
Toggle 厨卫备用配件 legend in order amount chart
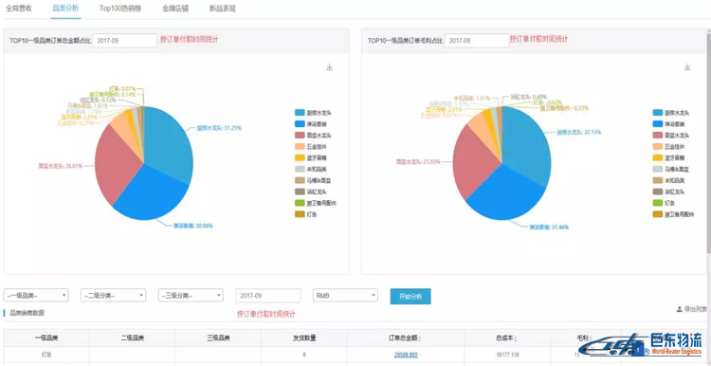316,203
